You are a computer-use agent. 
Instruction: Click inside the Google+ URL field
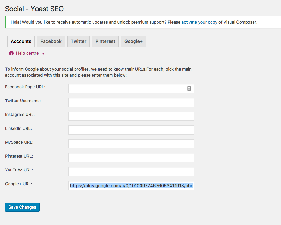131,186
